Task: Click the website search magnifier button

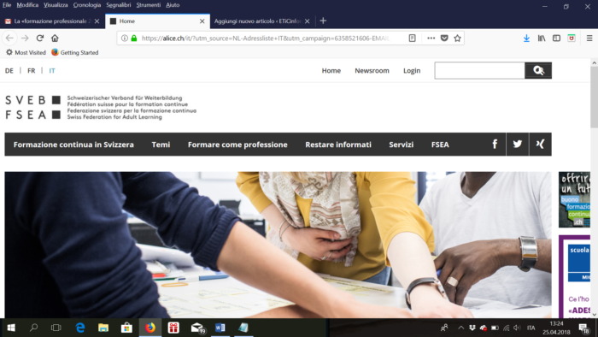Action: tap(538, 71)
